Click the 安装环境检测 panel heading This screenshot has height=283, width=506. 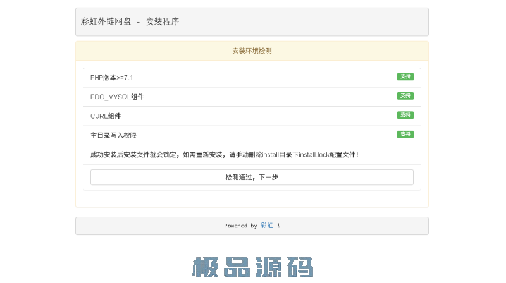pyautogui.click(x=252, y=51)
